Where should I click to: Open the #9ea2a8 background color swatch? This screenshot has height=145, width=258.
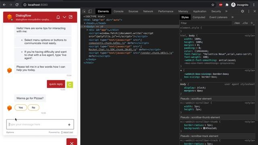coord(204,128)
